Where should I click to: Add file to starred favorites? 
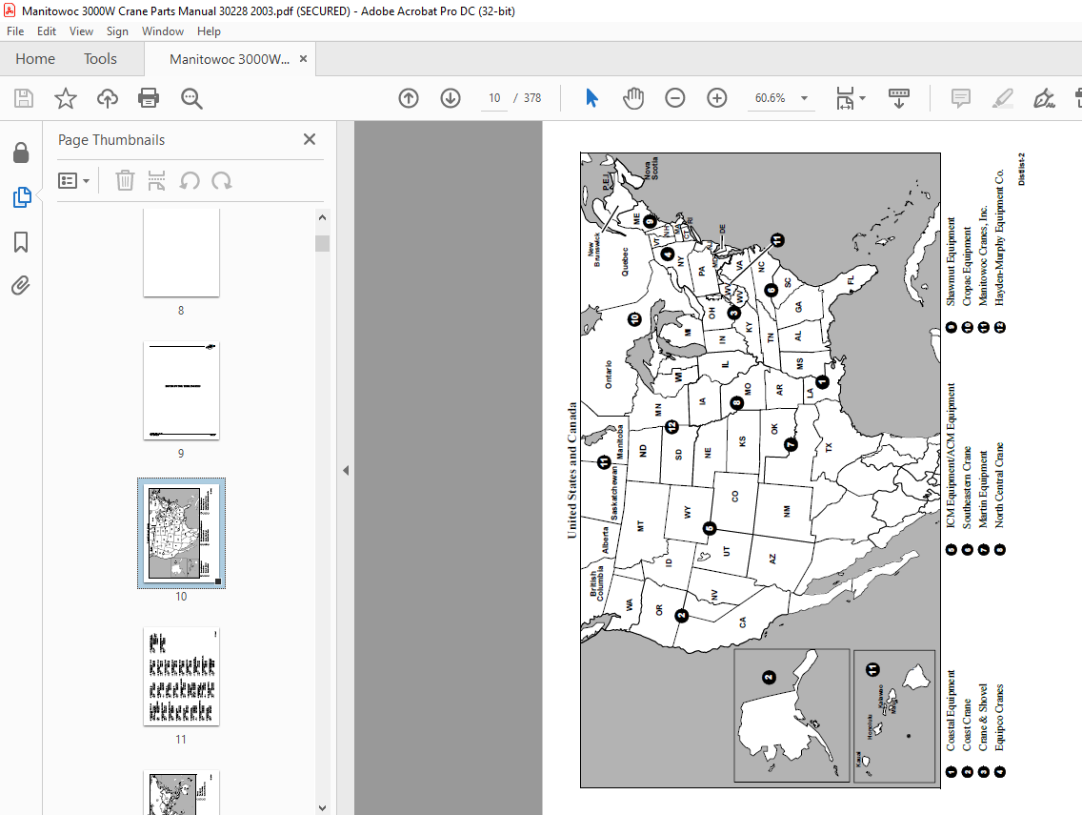(66, 98)
